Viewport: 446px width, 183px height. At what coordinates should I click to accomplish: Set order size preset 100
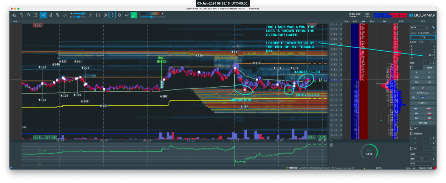(x=429, y=82)
